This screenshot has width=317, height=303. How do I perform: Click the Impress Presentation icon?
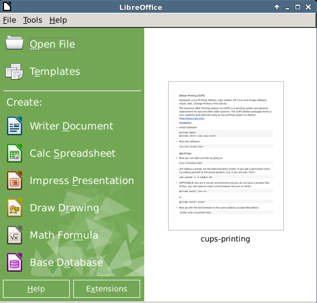point(15,181)
